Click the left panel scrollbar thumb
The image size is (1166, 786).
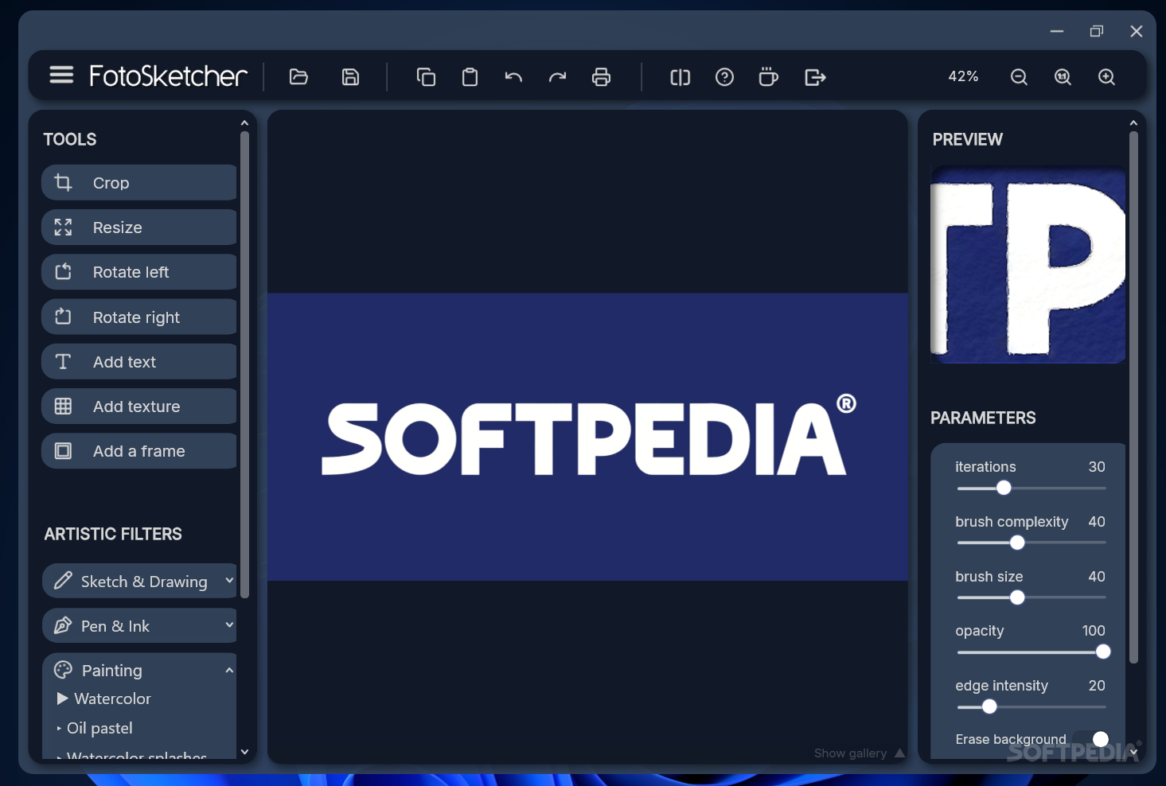(x=244, y=364)
